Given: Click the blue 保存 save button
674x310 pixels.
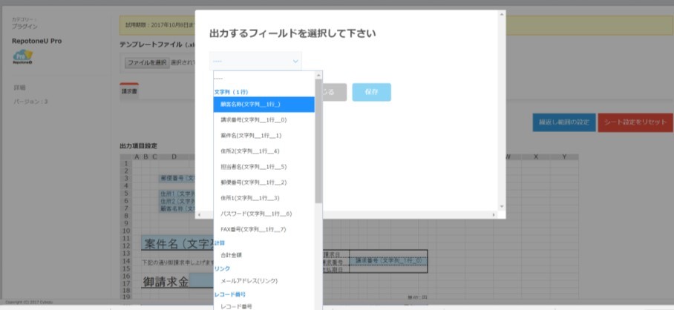Looking at the screenshot, I should click(371, 92).
